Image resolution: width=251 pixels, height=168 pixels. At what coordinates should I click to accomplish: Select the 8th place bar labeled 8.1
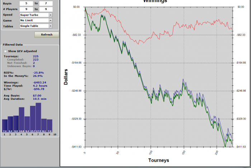(44, 126)
